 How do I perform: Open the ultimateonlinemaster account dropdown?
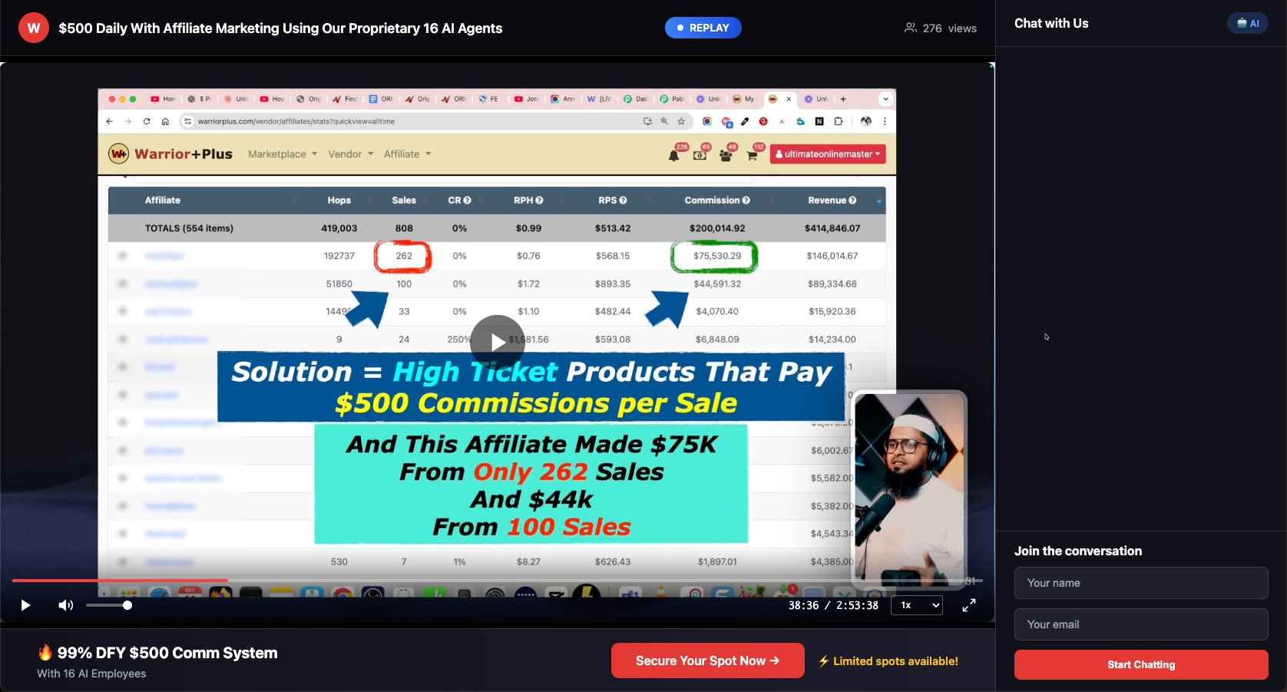click(x=828, y=154)
